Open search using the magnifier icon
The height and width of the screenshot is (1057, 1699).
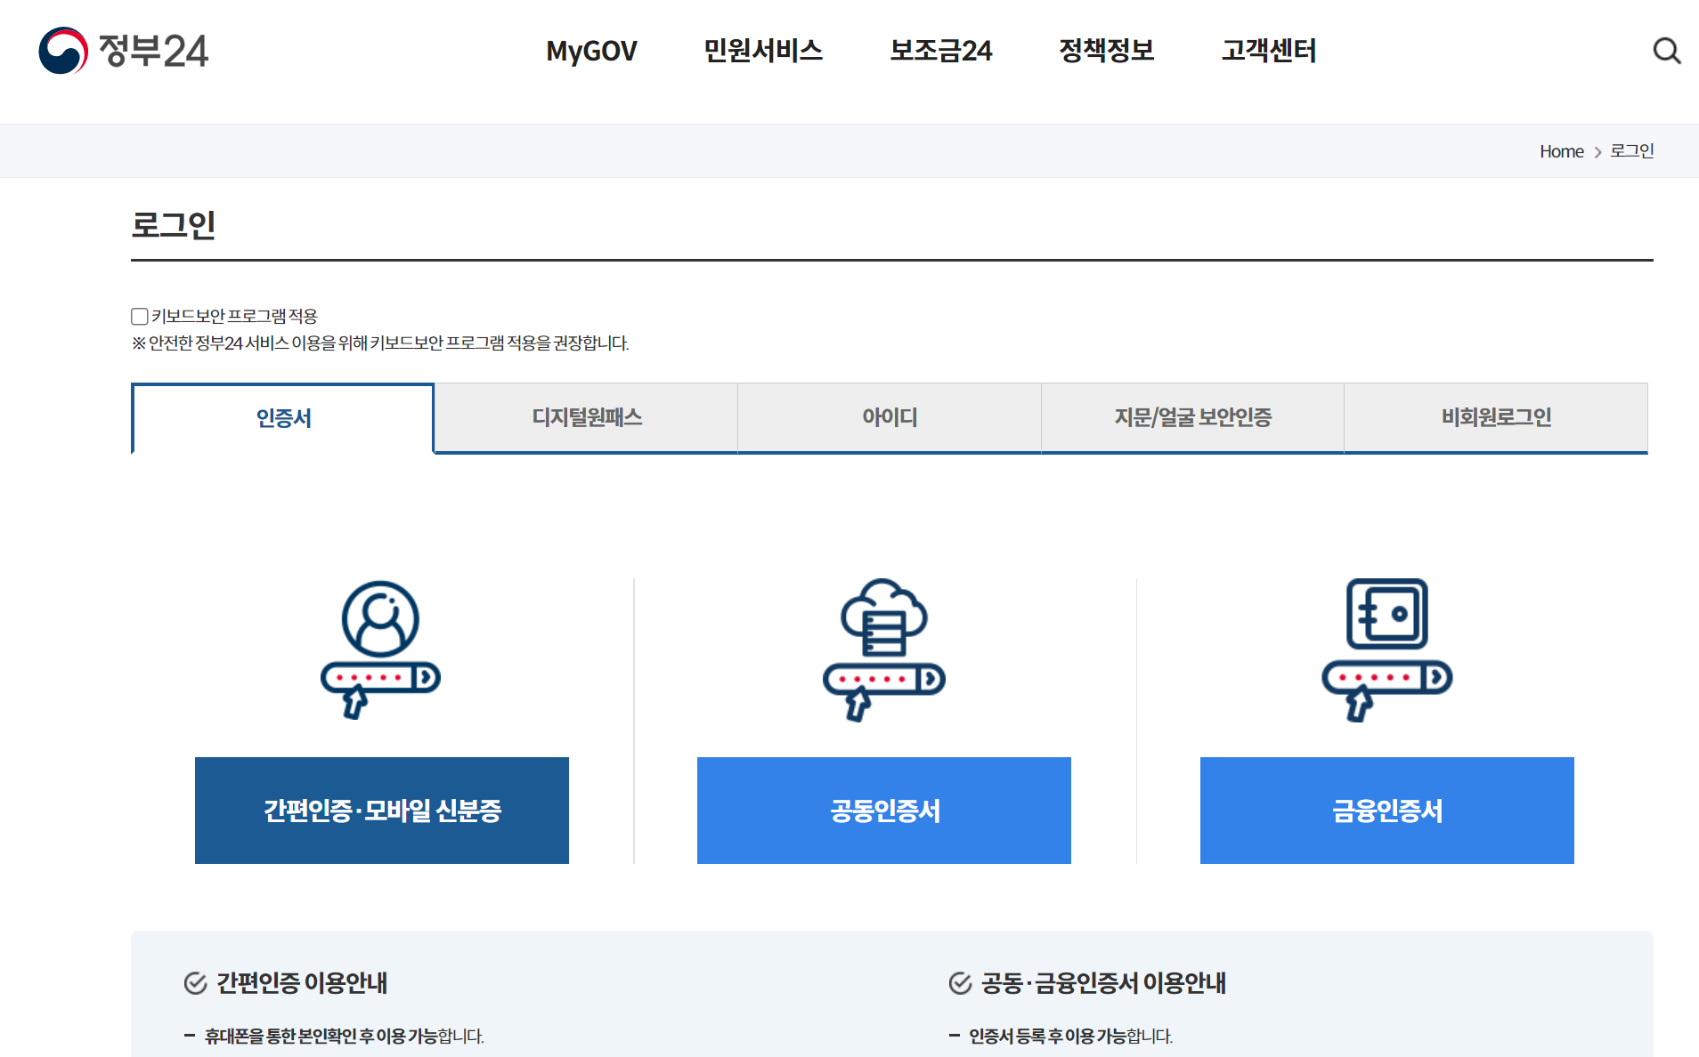pyautogui.click(x=1666, y=51)
